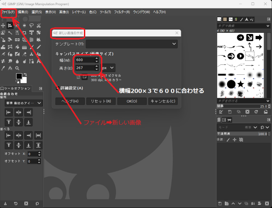Screen dimensions: 272x208
Task: Select the Measure compass tool
Action: pos(10,68)
